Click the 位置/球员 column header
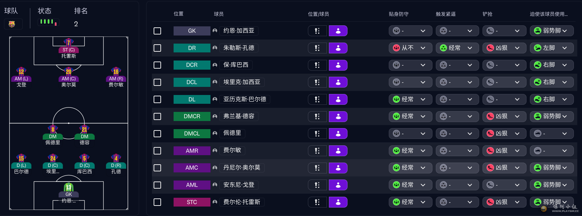This screenshot has width=582, height=216. click(x=318, y=14)
